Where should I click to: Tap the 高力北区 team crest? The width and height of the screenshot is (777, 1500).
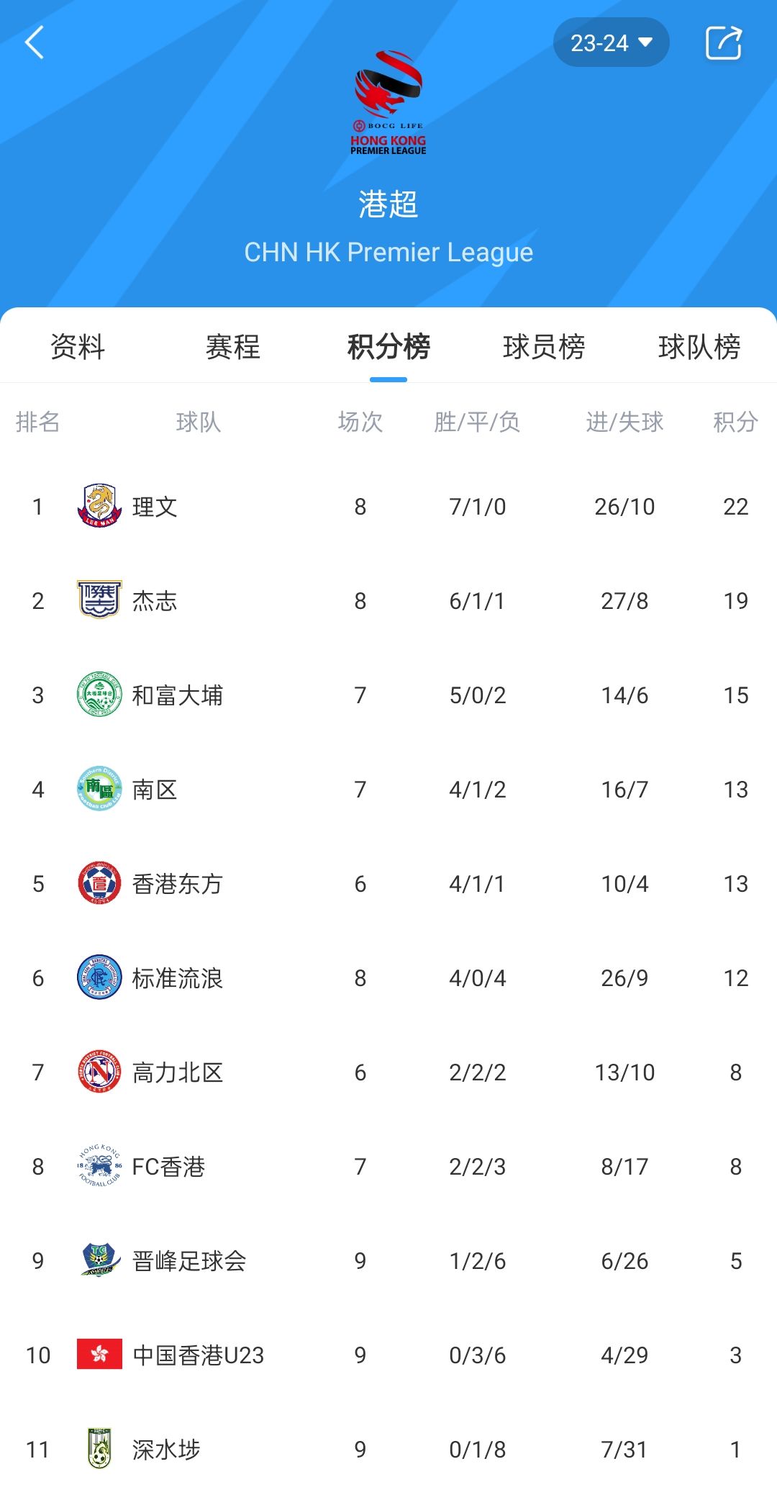(99, 1072)
